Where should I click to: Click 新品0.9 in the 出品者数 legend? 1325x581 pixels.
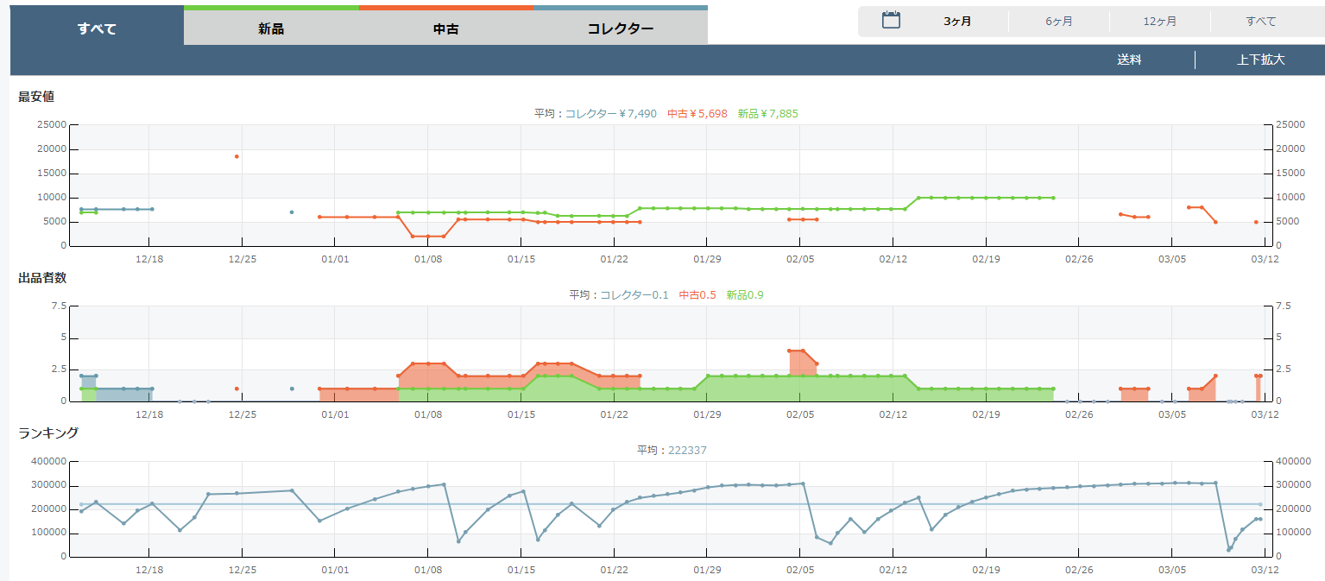click(x=744, y=294)
